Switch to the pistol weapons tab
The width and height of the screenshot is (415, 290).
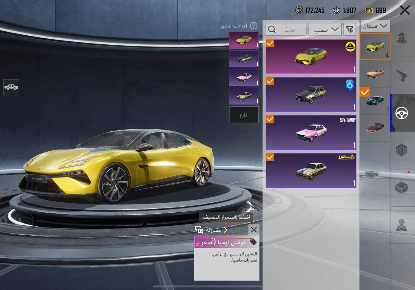pos(402,76)
